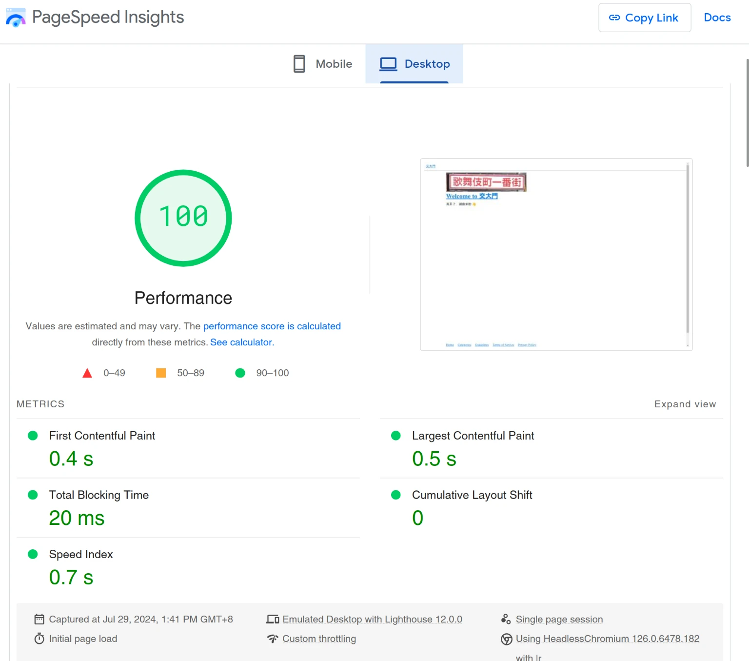Open the performance score is calculated link
Image resolution: width=749 pixels, height=661 pixels.
tap(272, 326)
